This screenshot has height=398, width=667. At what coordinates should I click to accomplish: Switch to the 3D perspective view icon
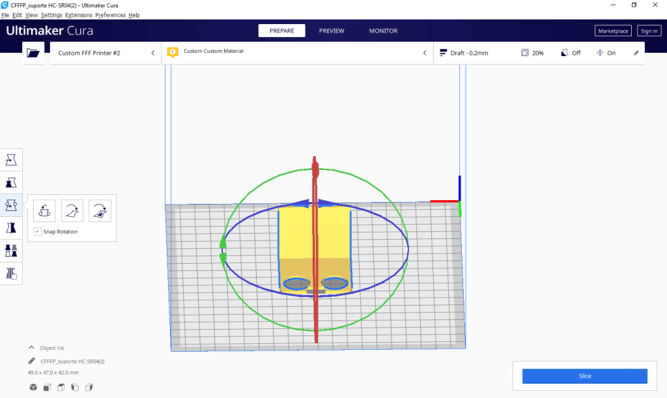tap(33, 388)
